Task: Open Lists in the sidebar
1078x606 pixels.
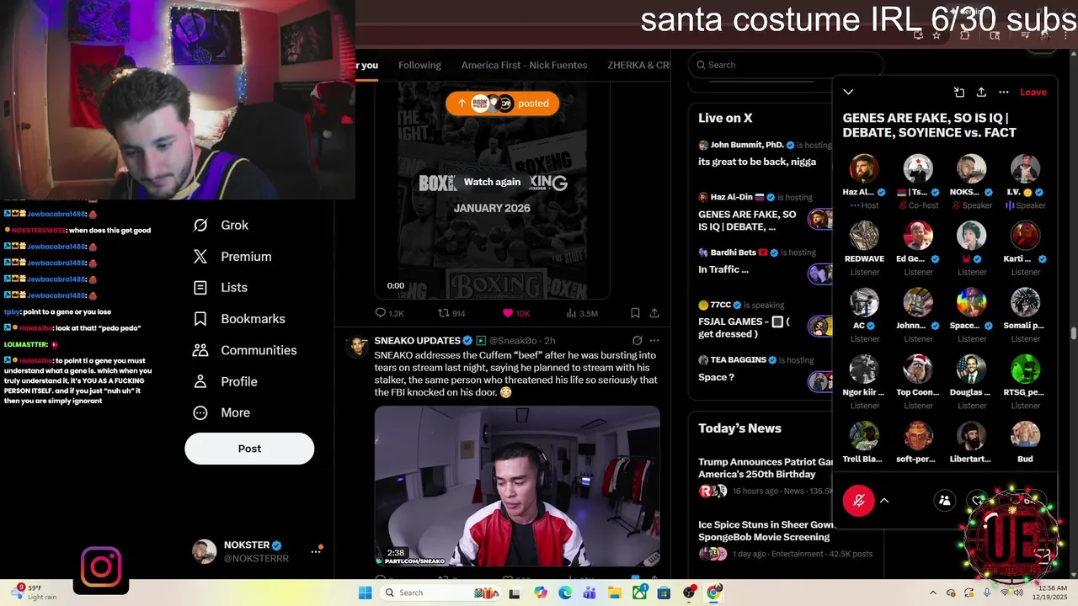Action: pos(221,287)
